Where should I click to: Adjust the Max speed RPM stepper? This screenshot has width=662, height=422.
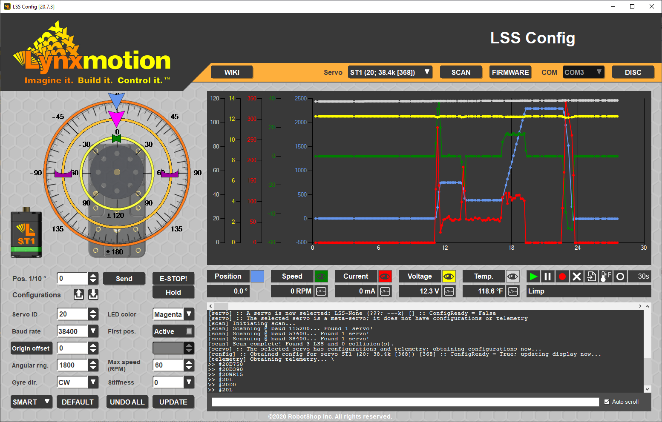point(189,365)
